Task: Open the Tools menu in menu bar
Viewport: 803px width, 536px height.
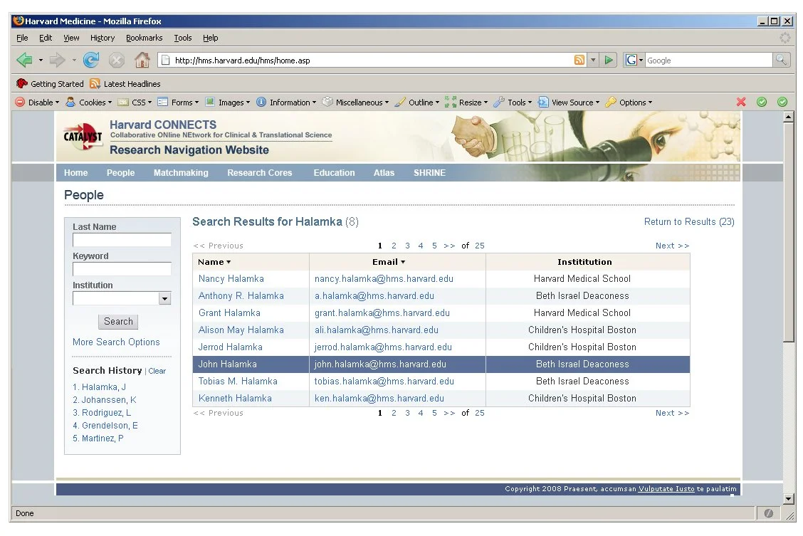Action: coord(183,38)
